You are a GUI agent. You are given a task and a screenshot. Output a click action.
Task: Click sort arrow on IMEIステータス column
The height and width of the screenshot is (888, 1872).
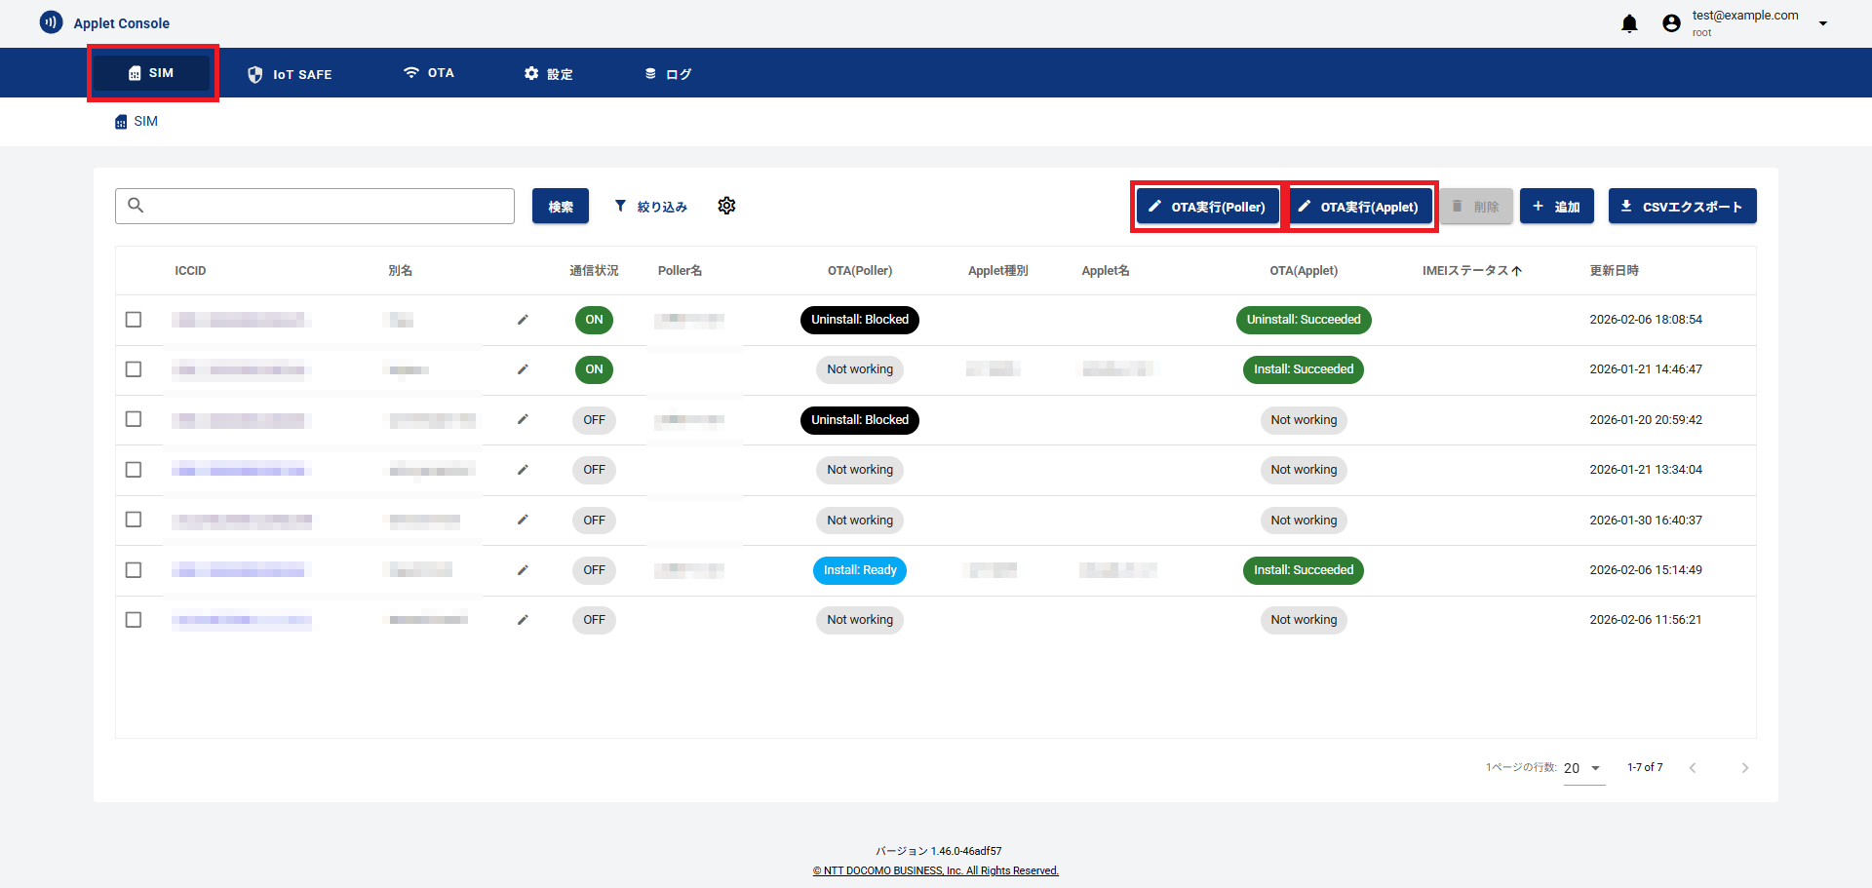(x=1517, y=271)
